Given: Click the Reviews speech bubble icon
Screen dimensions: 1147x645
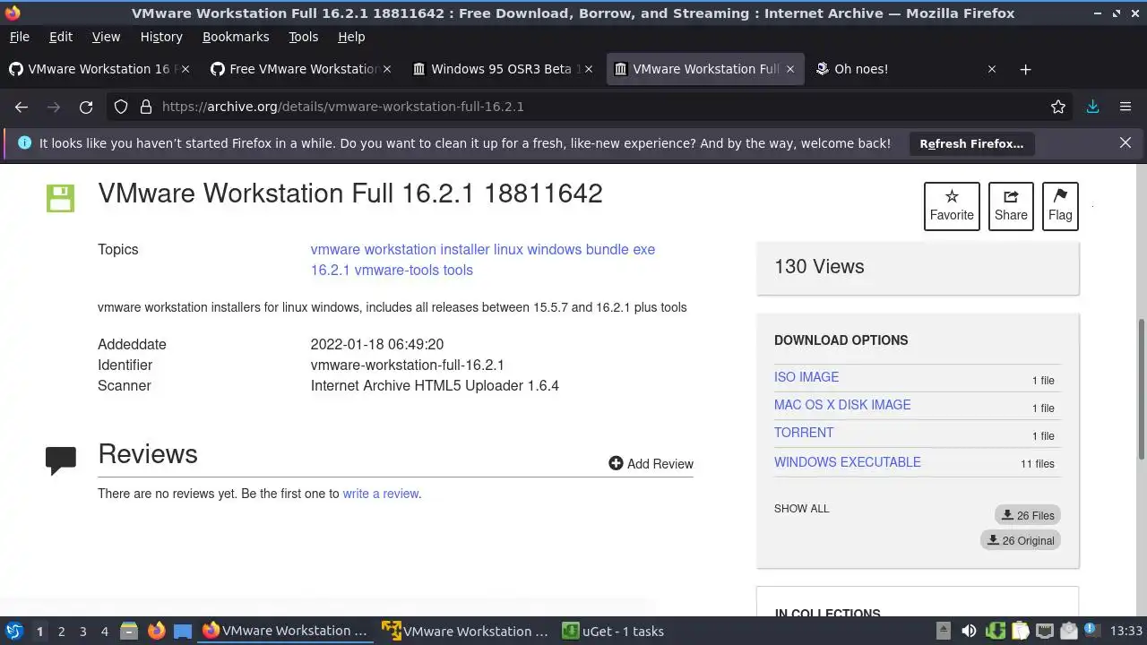Looking at the screenshot, I should [61, 460].
